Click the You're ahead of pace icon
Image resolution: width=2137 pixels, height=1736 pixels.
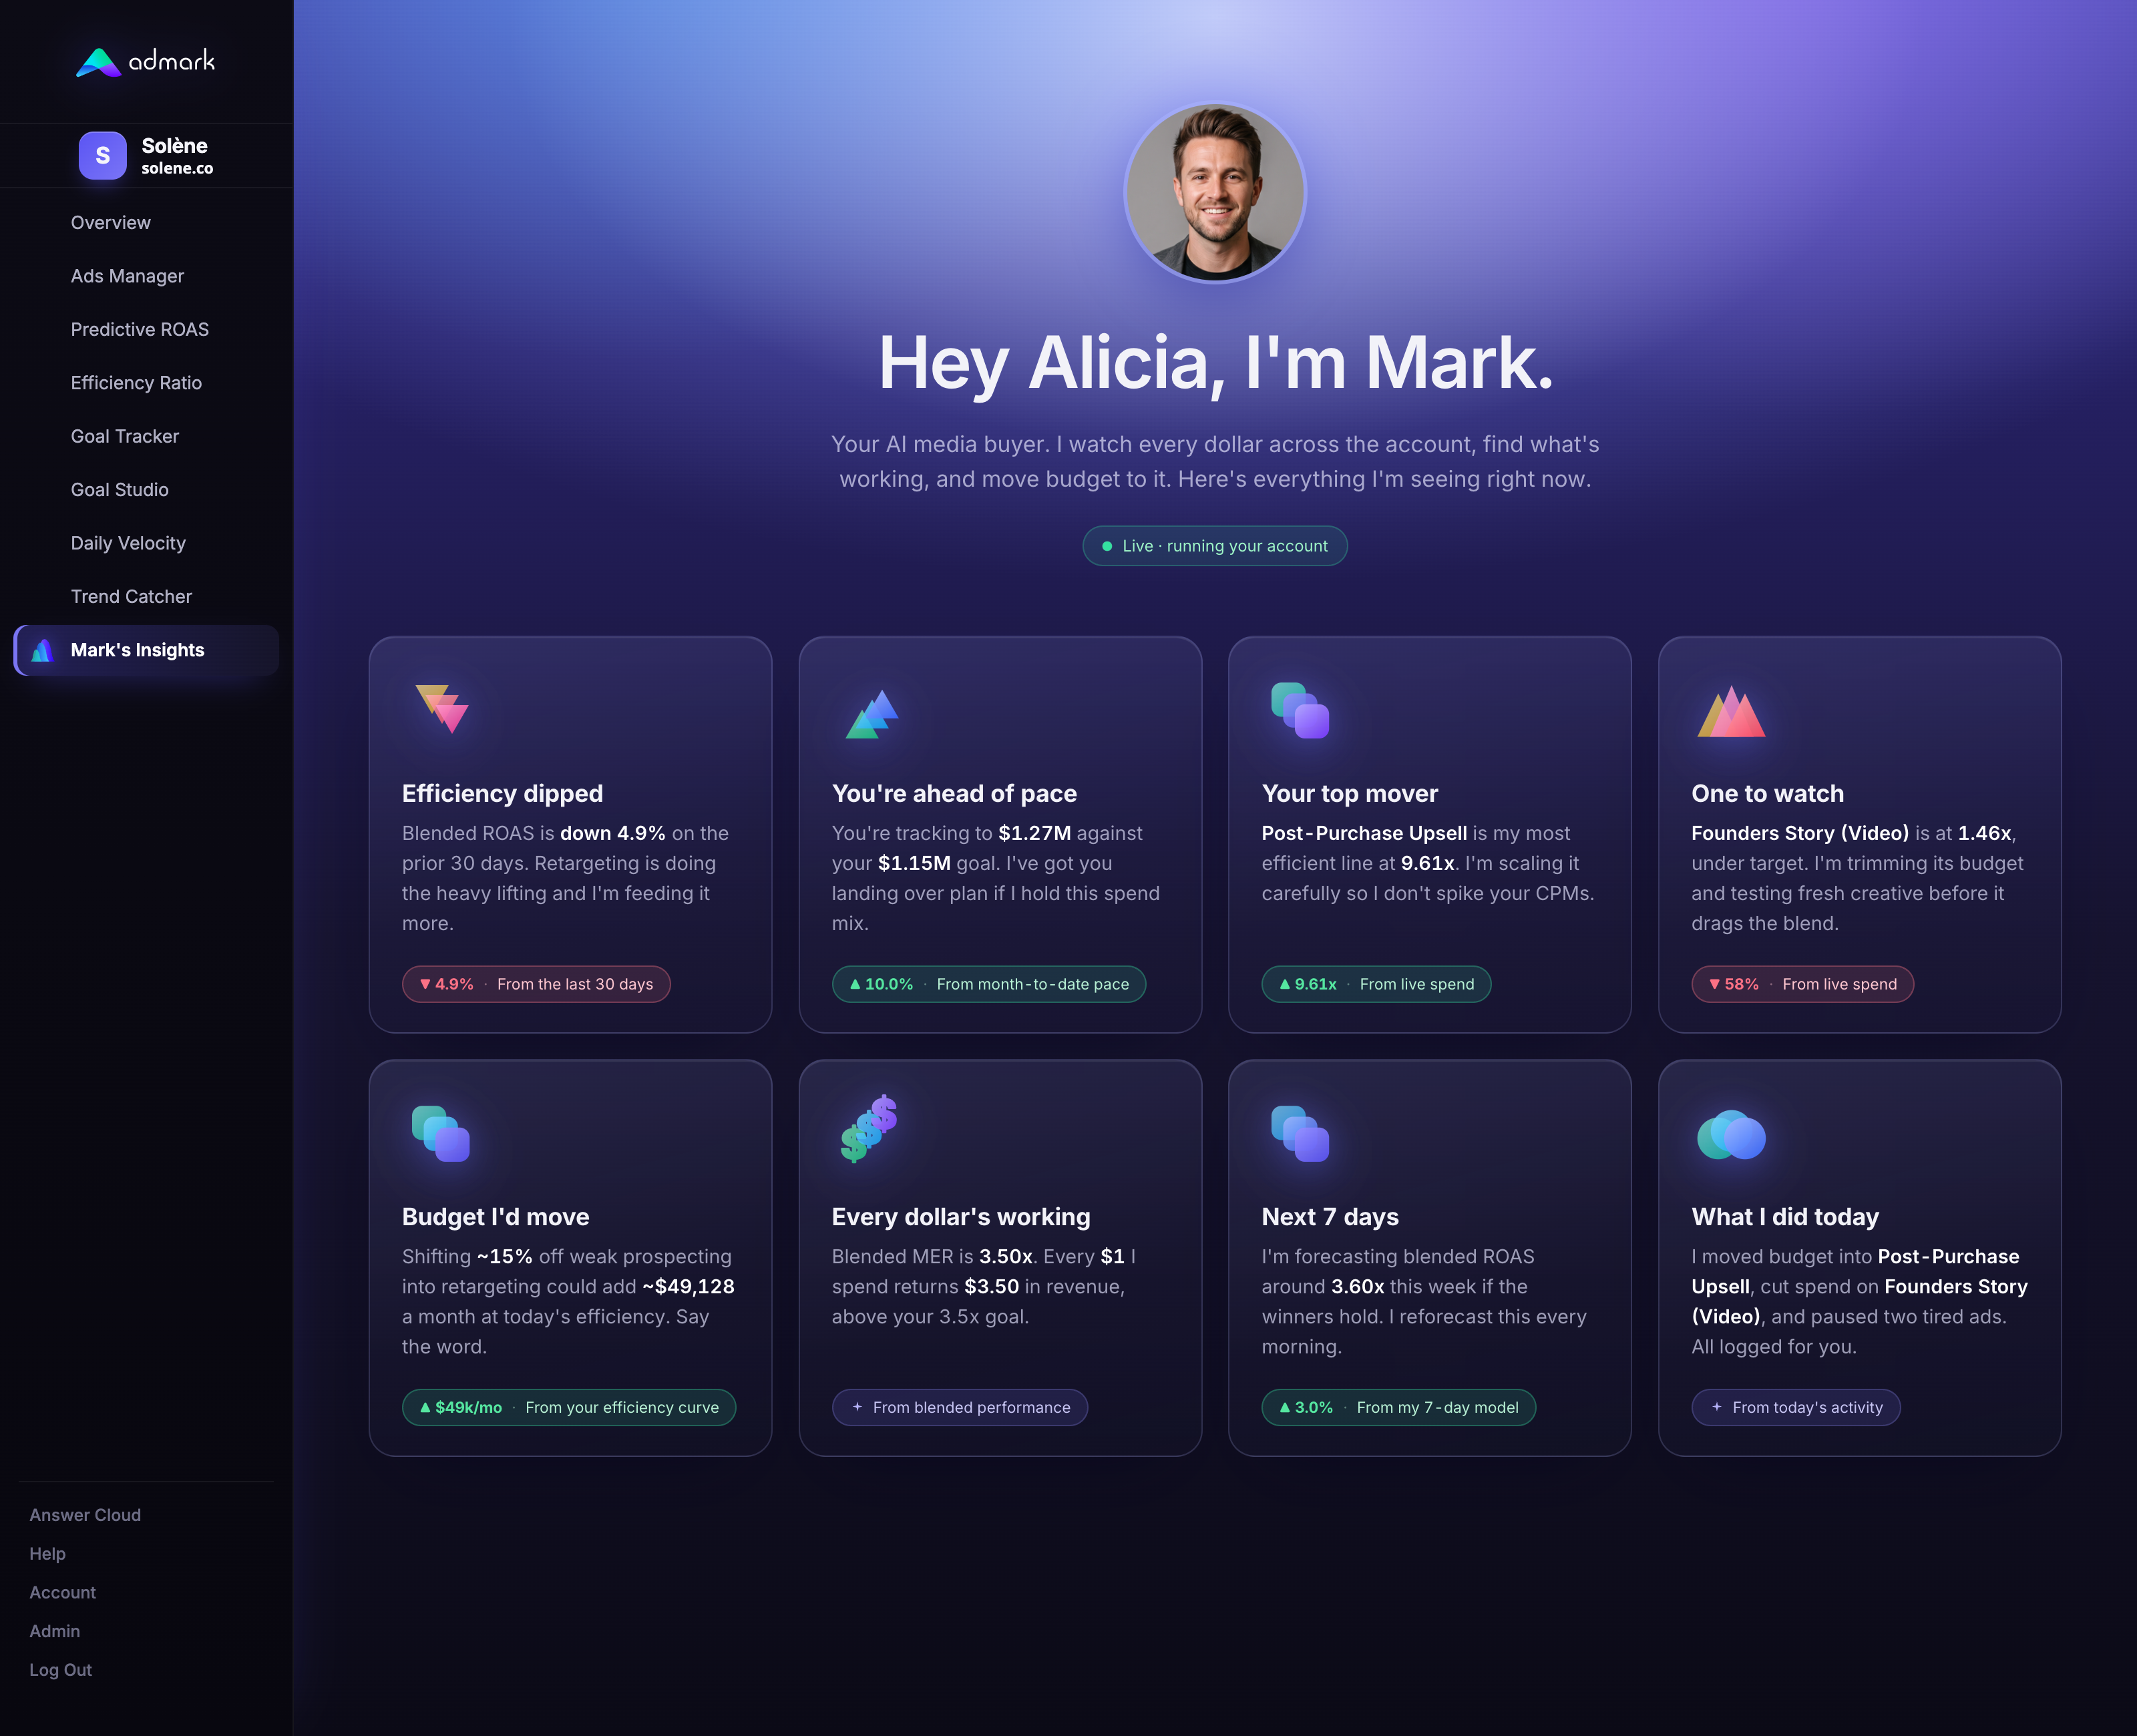(x=872, y=714)
